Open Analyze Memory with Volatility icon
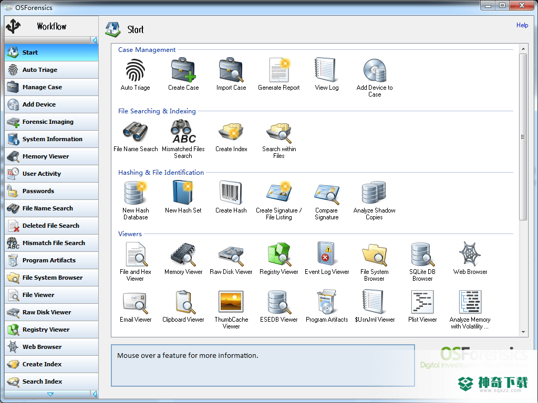 click(470, 302)
